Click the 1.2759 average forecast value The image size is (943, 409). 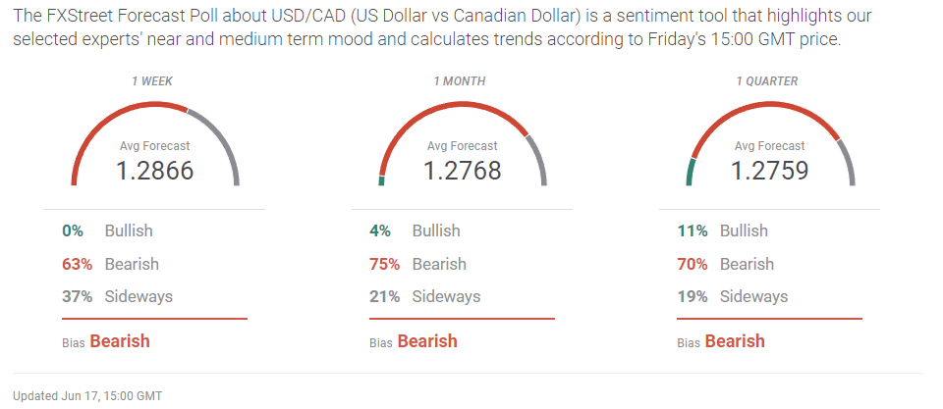770,171
